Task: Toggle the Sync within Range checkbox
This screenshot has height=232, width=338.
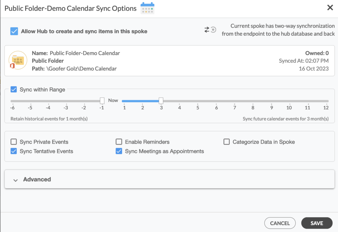Action: point(14,89)
